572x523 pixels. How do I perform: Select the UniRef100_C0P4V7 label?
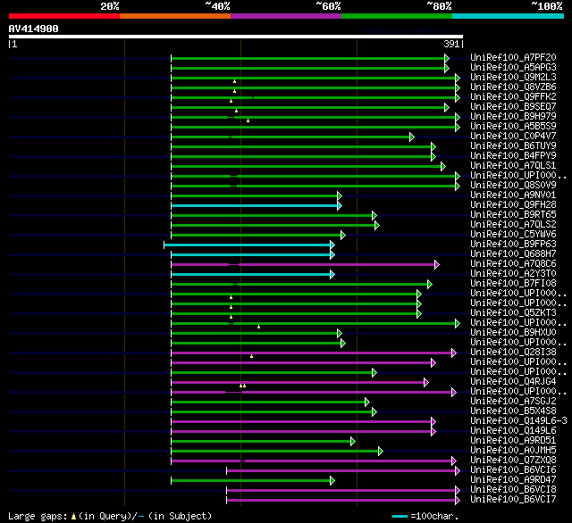[x=513, y=137]
